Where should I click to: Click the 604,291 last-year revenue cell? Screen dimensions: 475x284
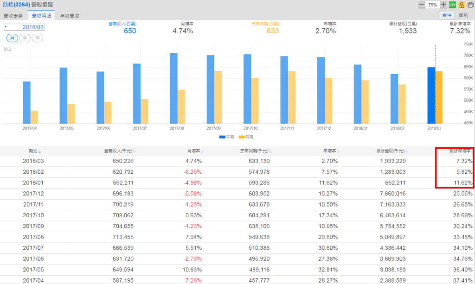click(259, 215)
